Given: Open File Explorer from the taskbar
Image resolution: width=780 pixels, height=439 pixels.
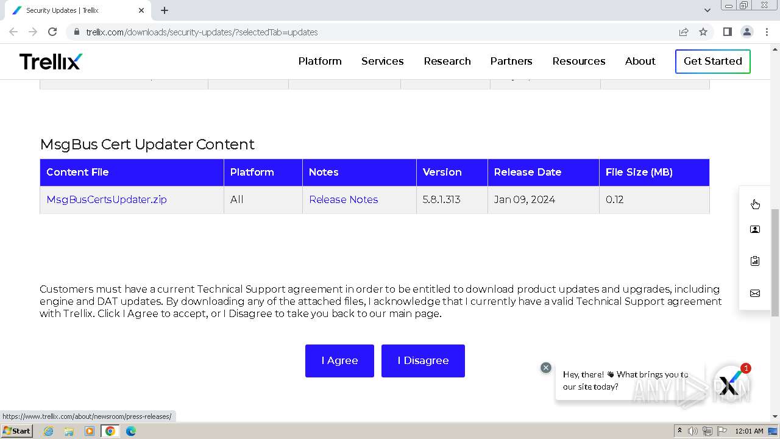Looking at the screenshot, I should [69, 431].
